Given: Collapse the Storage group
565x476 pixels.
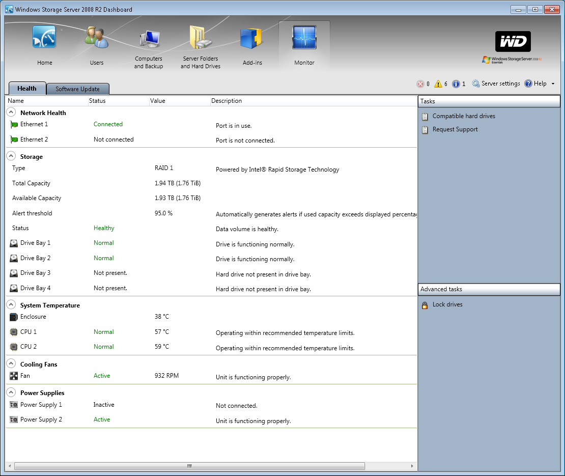Looking at the screenshot, I should click(x=11, y=156).
